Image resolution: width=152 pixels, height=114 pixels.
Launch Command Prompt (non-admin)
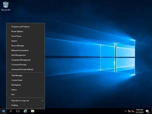(x=25, y=64)
